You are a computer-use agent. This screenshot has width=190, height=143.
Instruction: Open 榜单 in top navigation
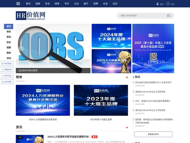coord(57,4)
